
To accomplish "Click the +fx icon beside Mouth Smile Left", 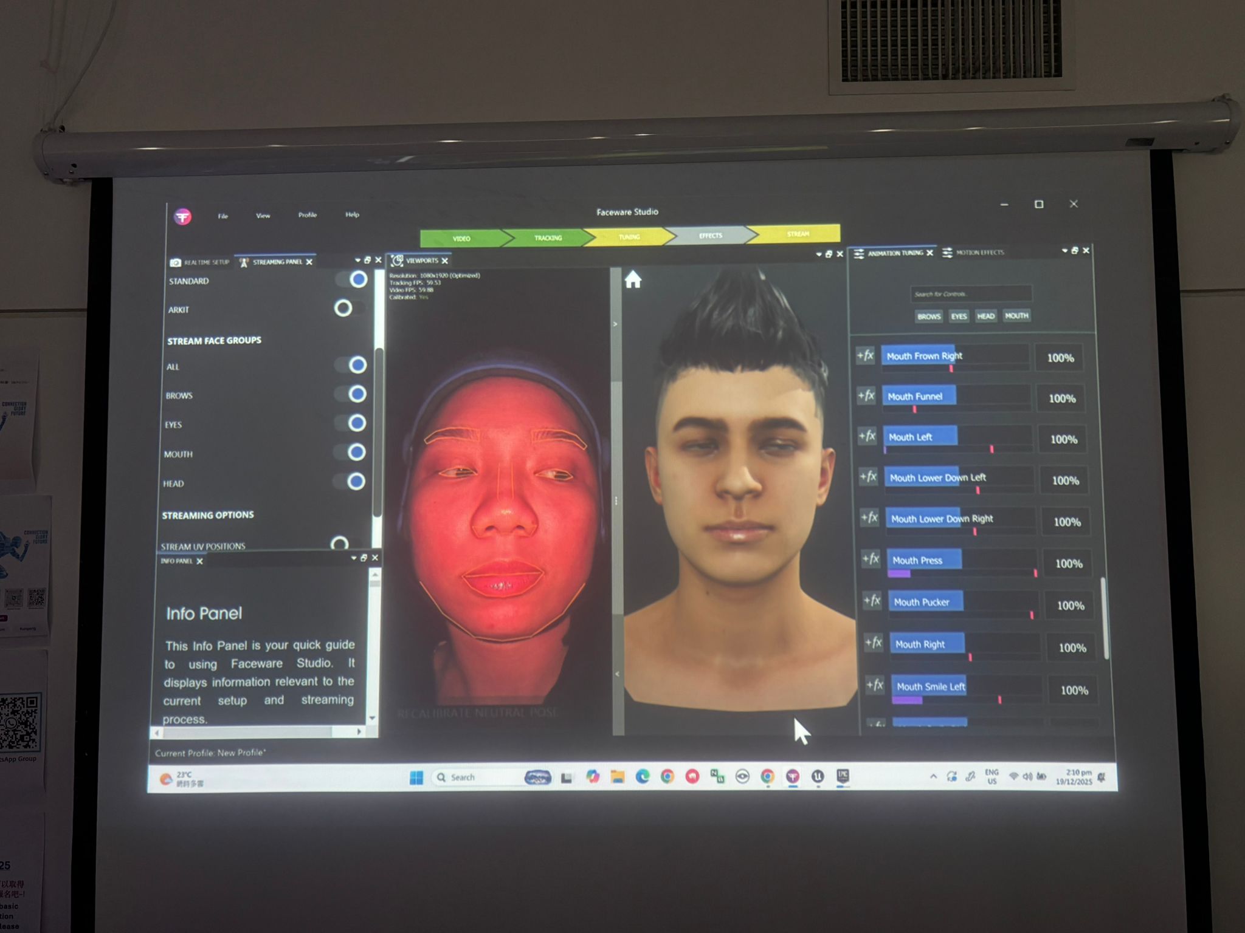I will click(x=875, y=685).
